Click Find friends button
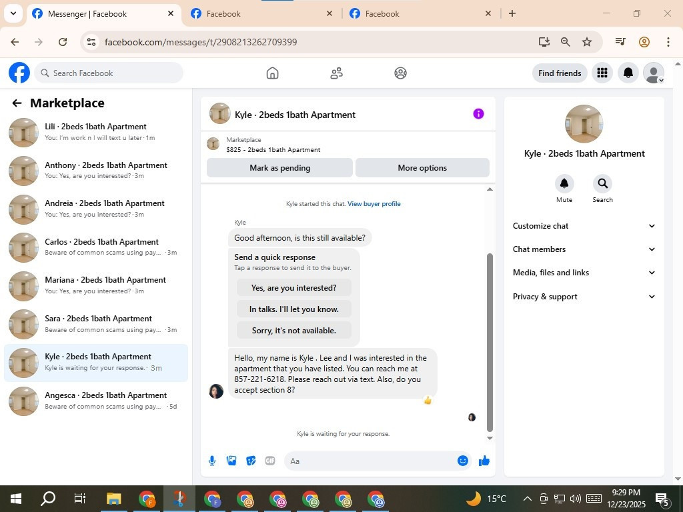The image size is (683, 512). pos(560,73)
